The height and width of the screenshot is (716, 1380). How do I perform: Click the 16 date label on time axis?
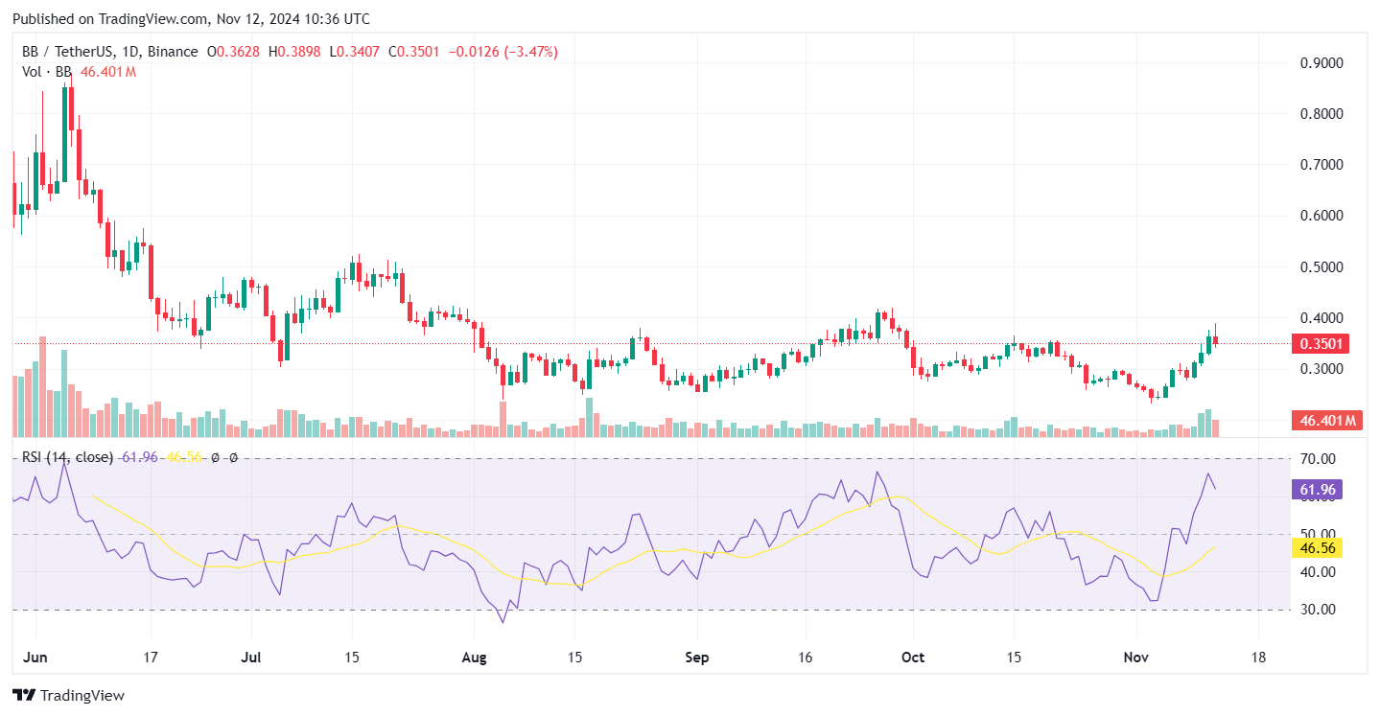click(805, 658)
